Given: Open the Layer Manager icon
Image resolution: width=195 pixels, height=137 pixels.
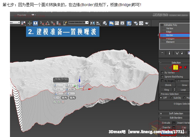Looking at the screenshot, I should 105,23.
